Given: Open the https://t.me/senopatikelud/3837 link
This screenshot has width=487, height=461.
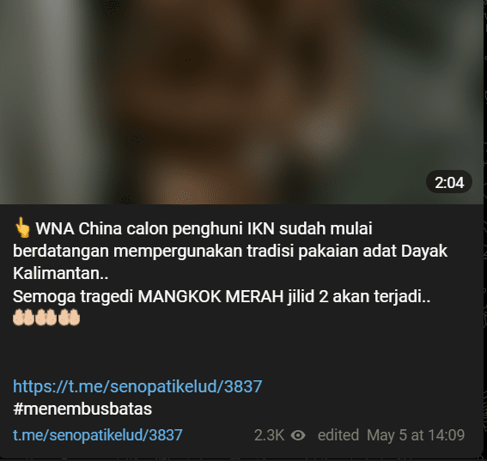Looking at the screenshot, I should pos(137,386).
